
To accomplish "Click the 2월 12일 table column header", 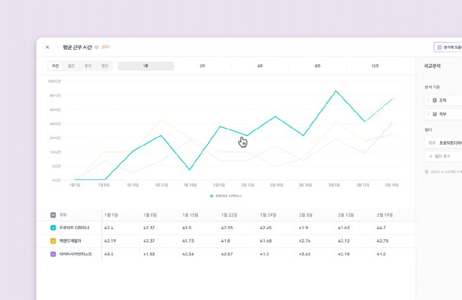I will 346,215.
